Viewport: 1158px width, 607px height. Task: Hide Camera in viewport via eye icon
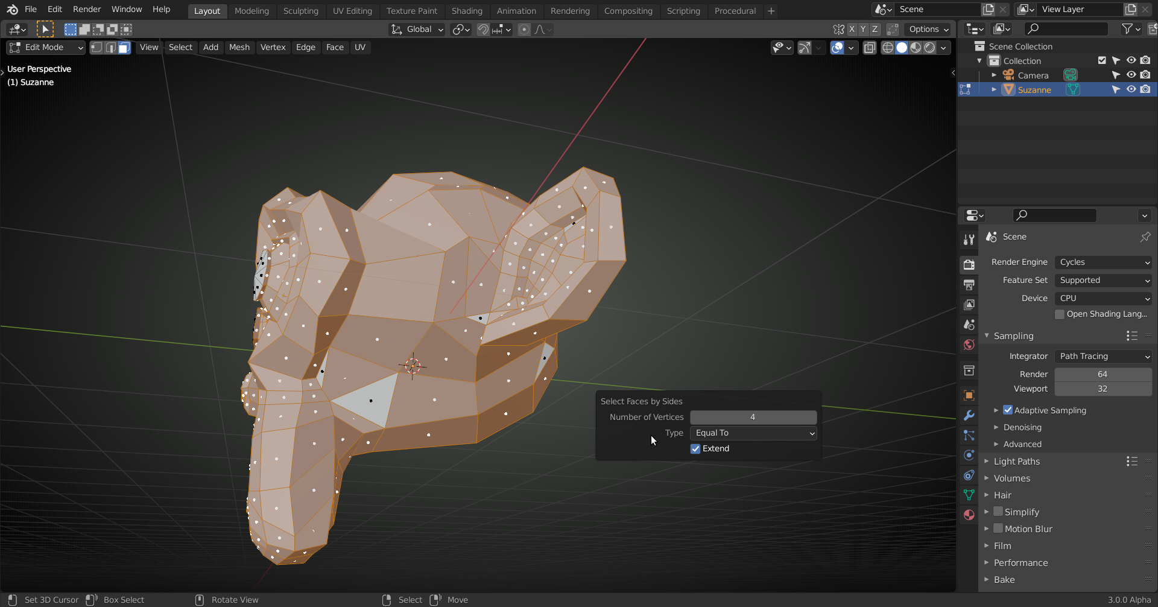coord(1131,75)
